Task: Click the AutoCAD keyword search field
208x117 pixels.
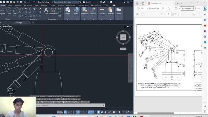Action: click(66, 2)
